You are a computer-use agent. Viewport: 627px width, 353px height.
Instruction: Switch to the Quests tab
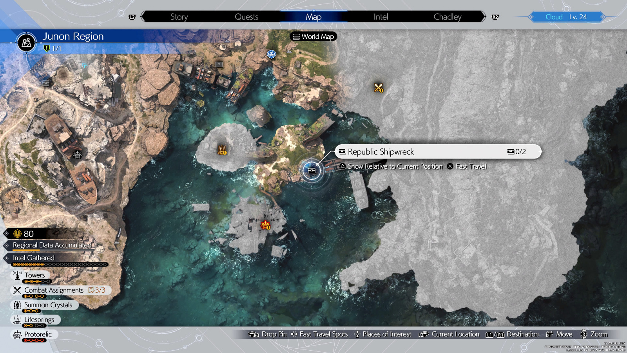pos(246,16)
